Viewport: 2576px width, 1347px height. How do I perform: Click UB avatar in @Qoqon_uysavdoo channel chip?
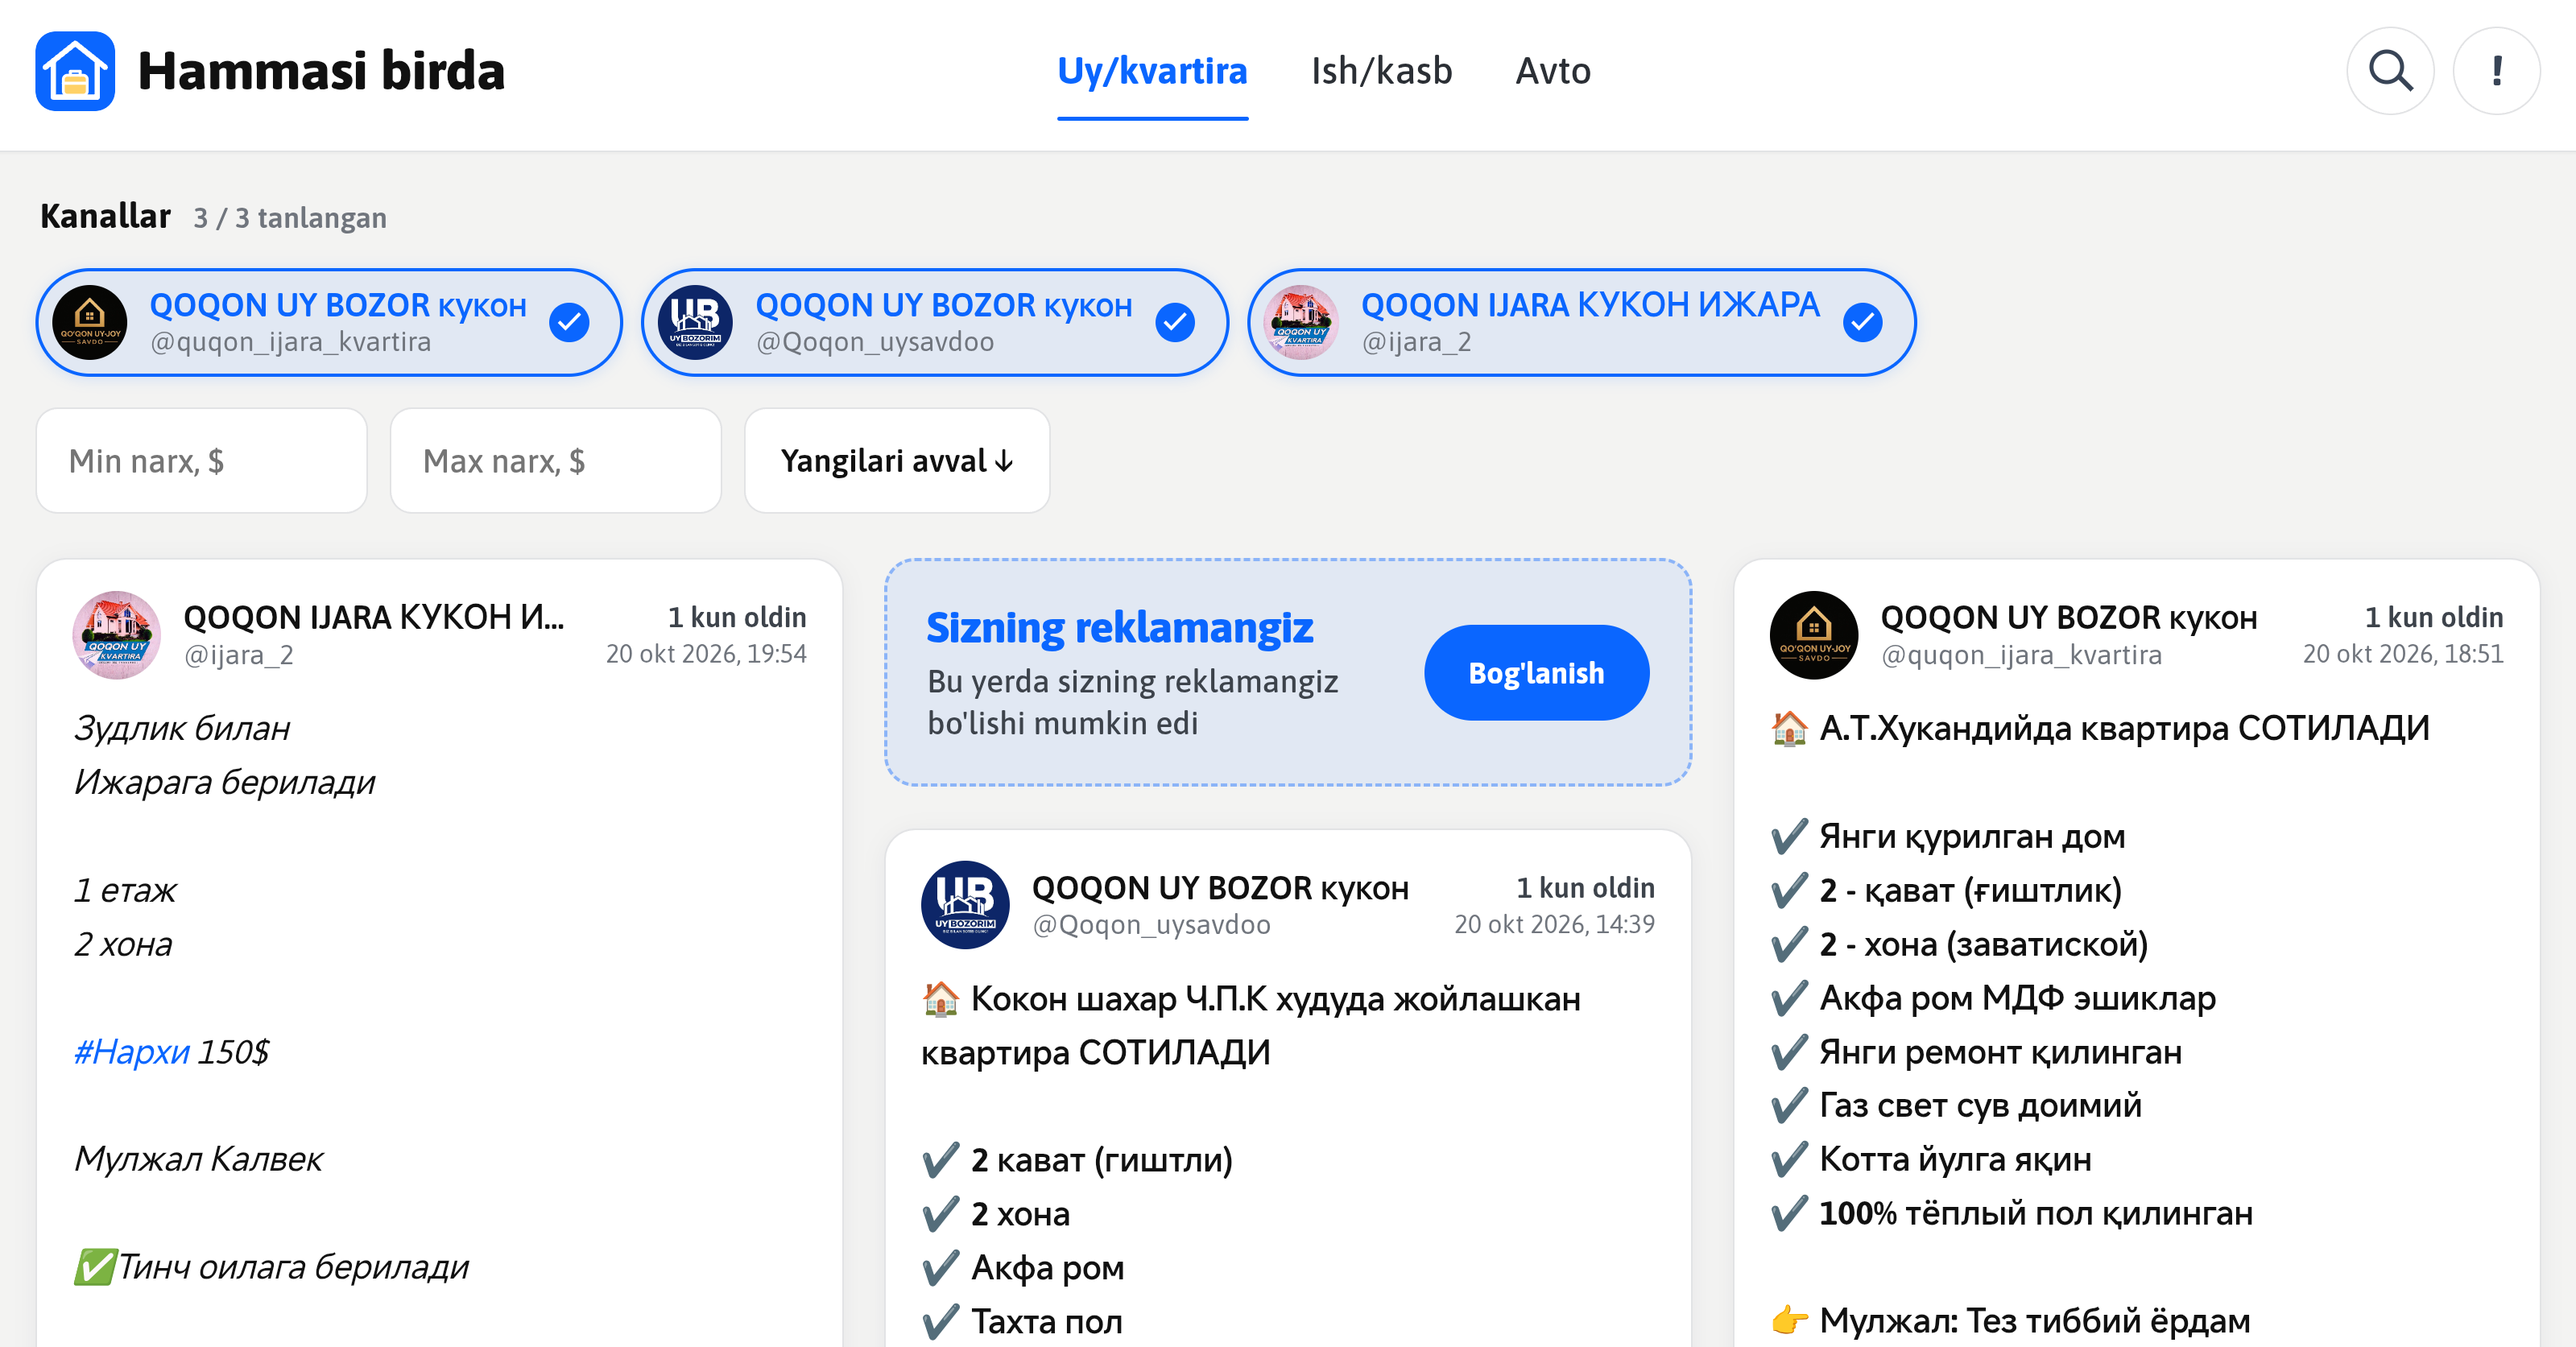point(695,322)
